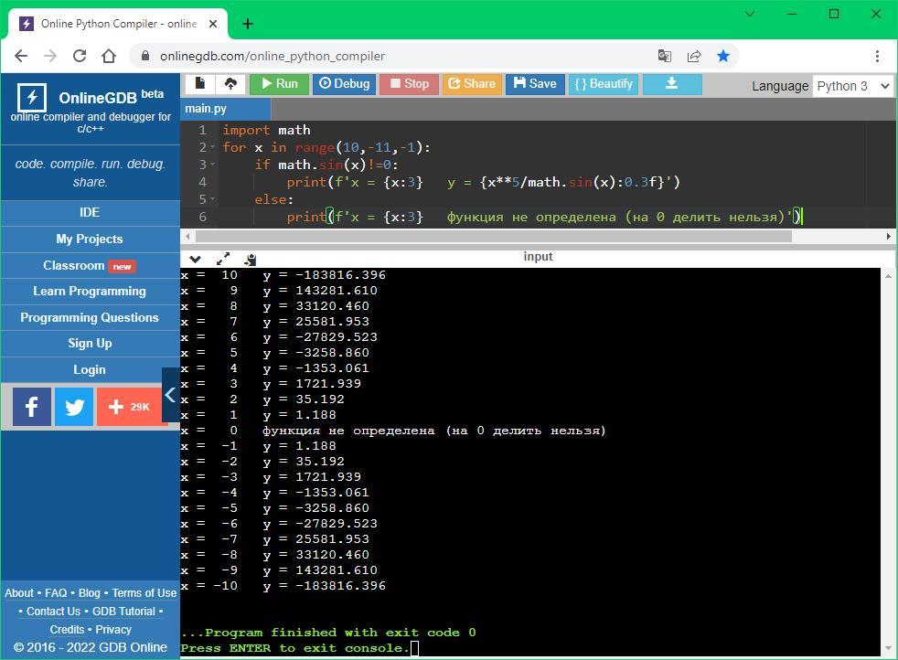Screen dimensions: 898x660
Task: Fold the else block on line 5
Action: coord(214,199)
